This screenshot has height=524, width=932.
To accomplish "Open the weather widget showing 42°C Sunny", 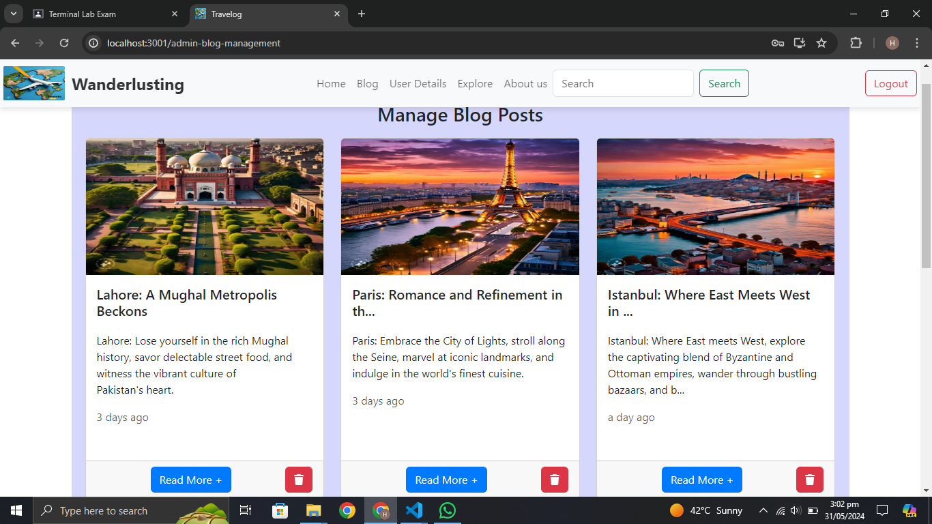I will pos(706,510).
